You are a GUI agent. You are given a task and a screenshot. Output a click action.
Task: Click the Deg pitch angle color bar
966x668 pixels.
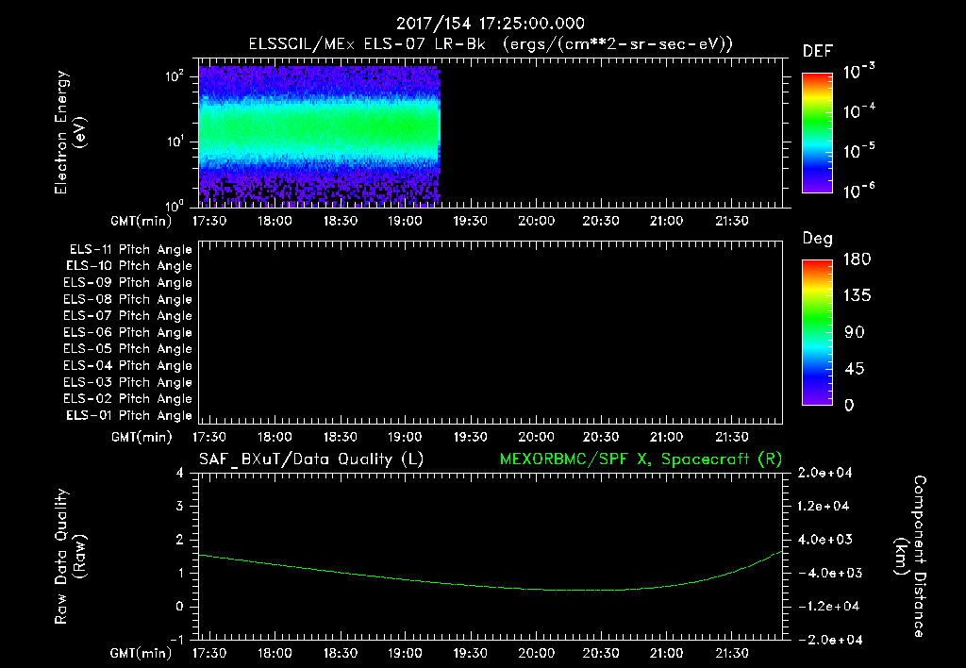[817, 332]
